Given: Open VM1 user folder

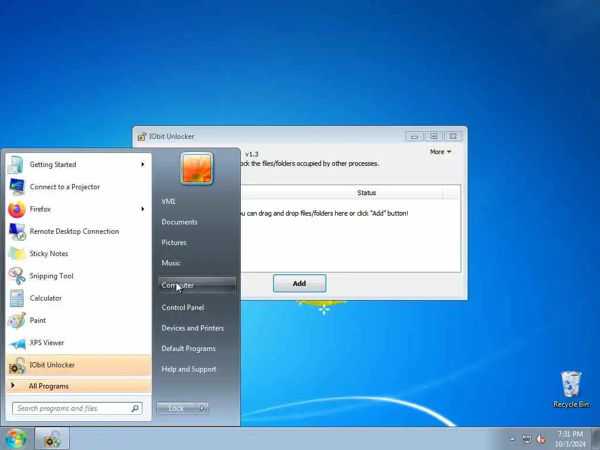Looking at the screenshot, I should click(x=168, y=202).
